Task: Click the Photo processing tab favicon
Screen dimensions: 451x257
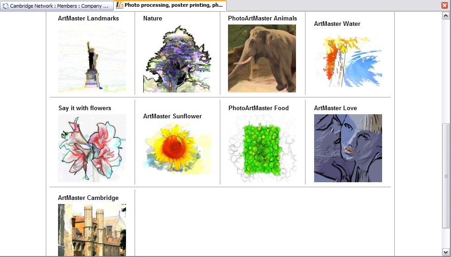Action: (120, 5)
